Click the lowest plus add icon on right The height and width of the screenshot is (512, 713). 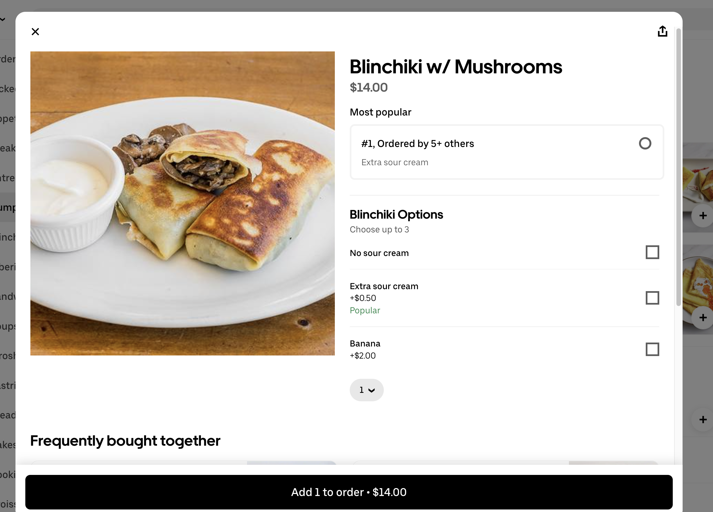click(x=703, y=420)
